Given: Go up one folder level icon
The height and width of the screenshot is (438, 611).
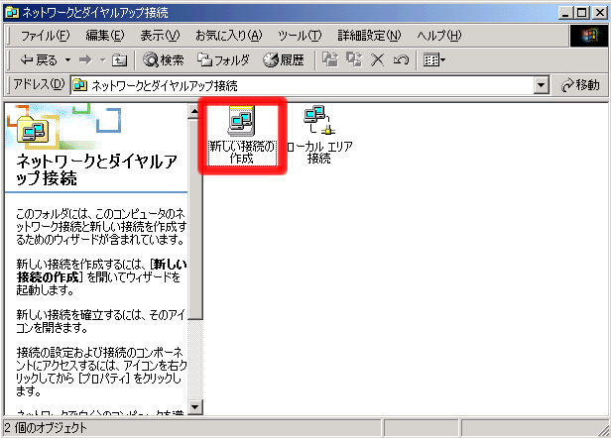Looking at the screenshot, I should (x=119, y=60).
